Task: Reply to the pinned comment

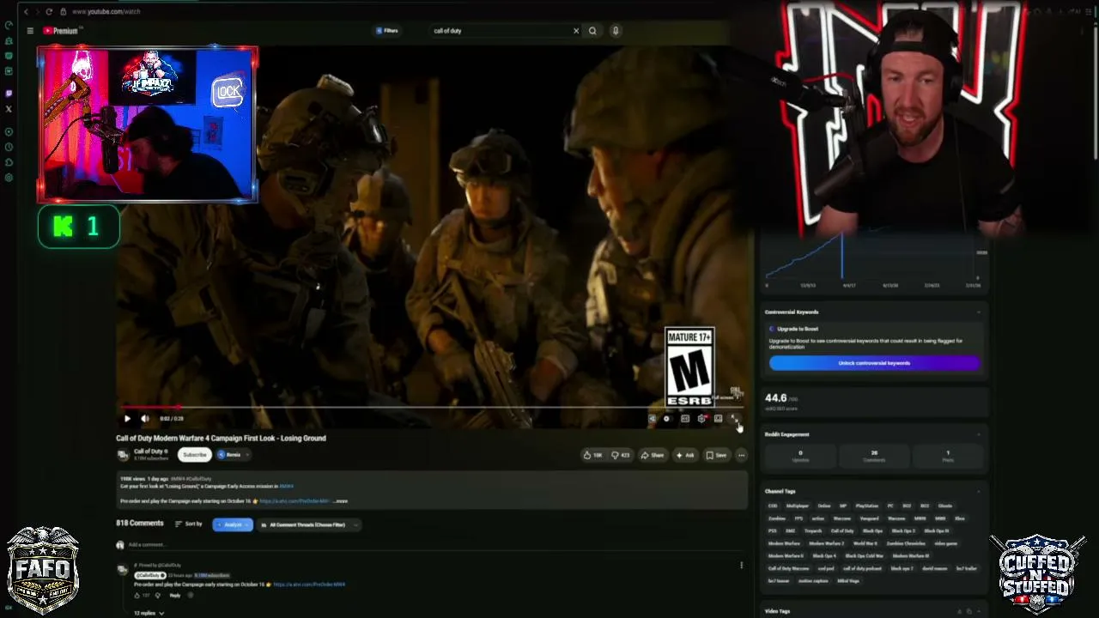Action: (175, 595)
